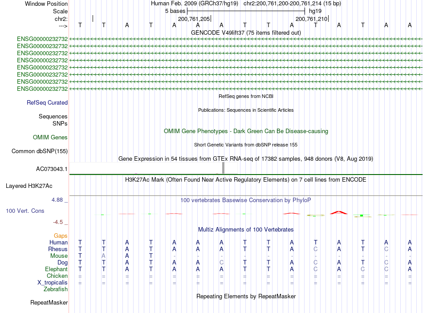This screenshot has height=313, width=423.
Task: Click the 'RepeatMasker' track label
Action: point(49,302)
